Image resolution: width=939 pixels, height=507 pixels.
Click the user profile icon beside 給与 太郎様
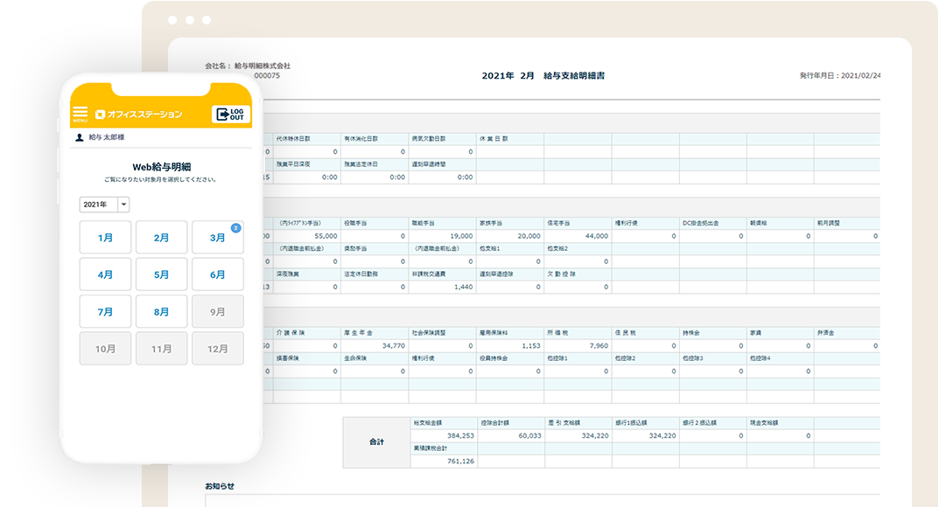80,137
